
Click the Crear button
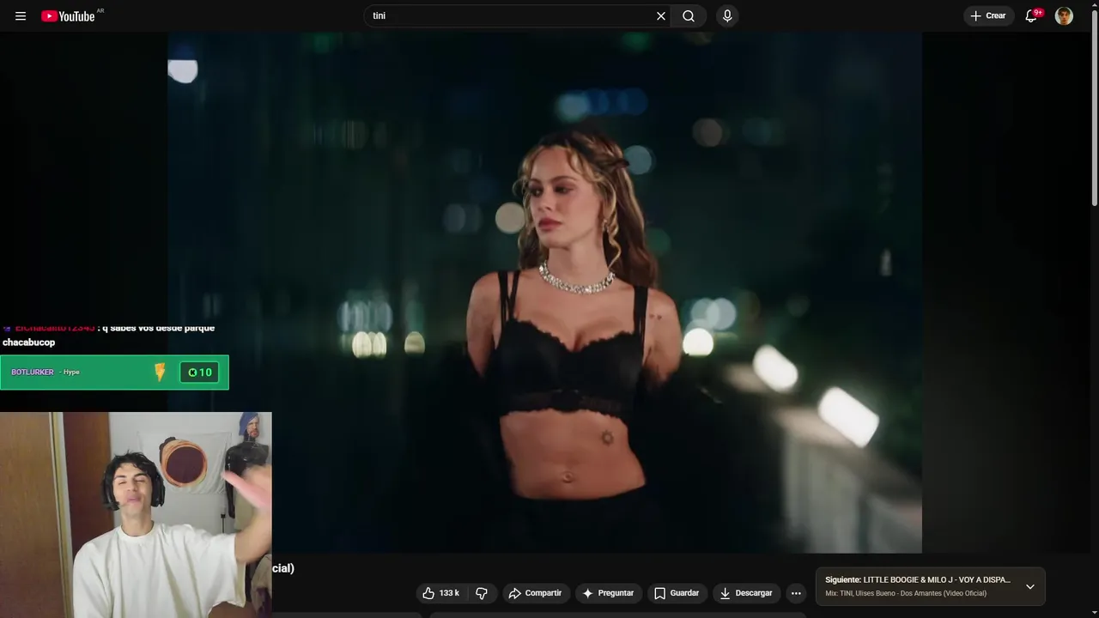[989, 16]
